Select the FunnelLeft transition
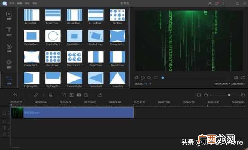Viewport: 248px width, 150px height. pyautogui.click(x=96, y=78)
